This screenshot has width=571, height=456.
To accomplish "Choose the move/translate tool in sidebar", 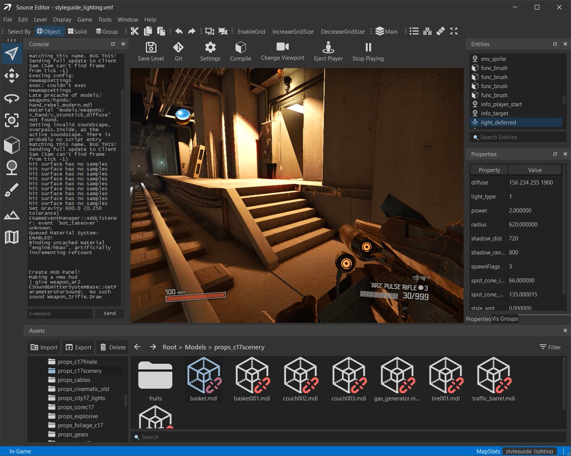I will [x=12, y=76].
